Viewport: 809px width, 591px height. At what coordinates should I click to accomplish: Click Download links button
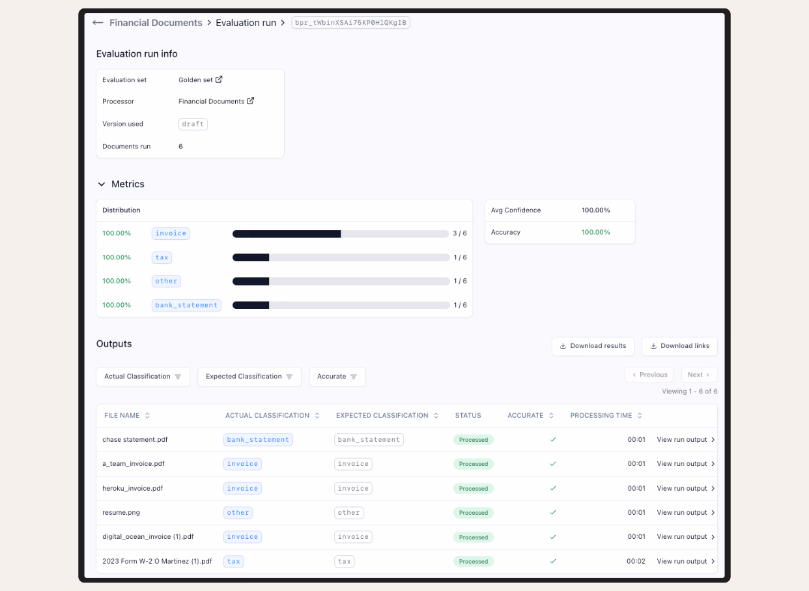coord(679,346)
